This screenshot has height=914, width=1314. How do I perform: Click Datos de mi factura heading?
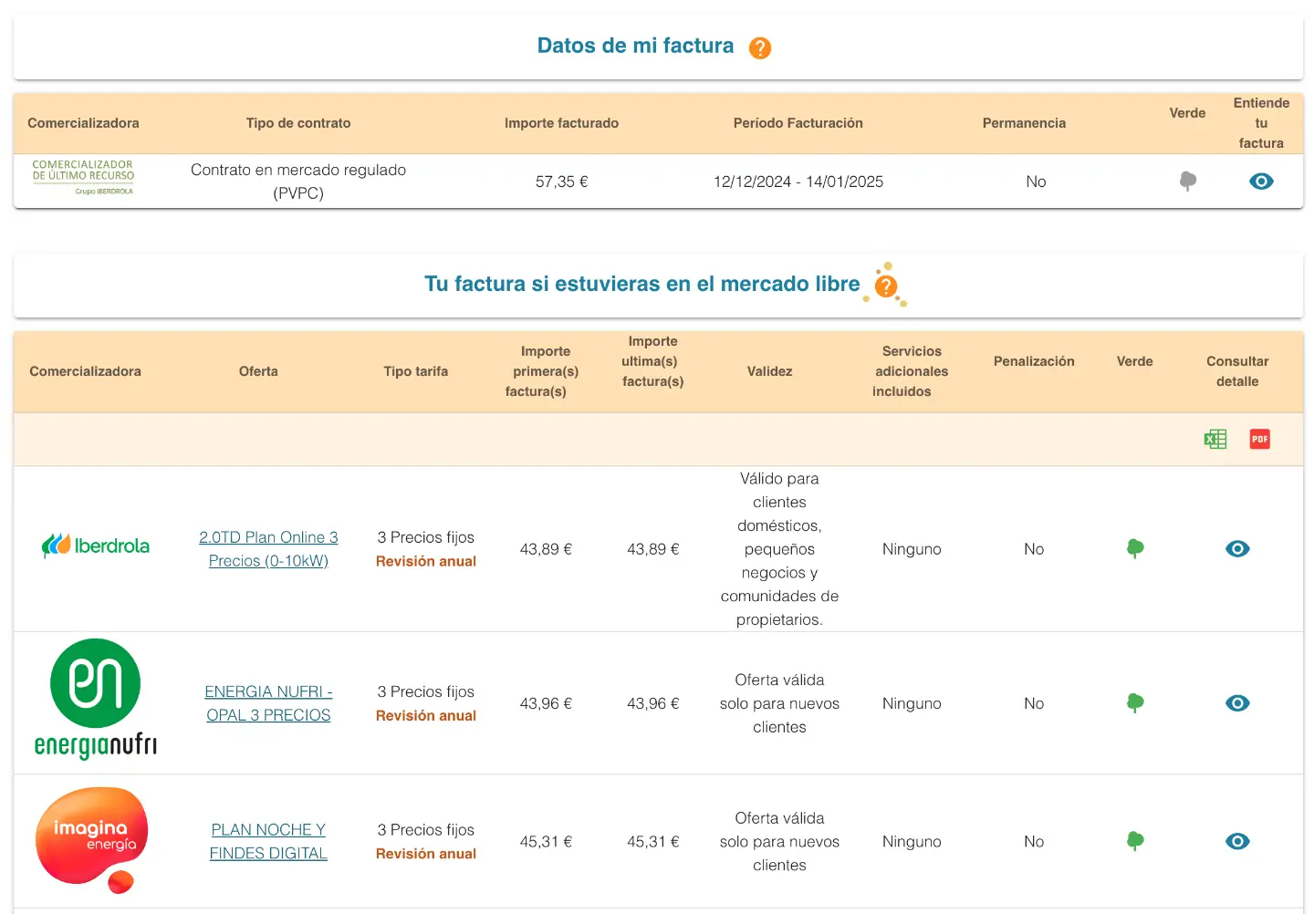(635, 46)
